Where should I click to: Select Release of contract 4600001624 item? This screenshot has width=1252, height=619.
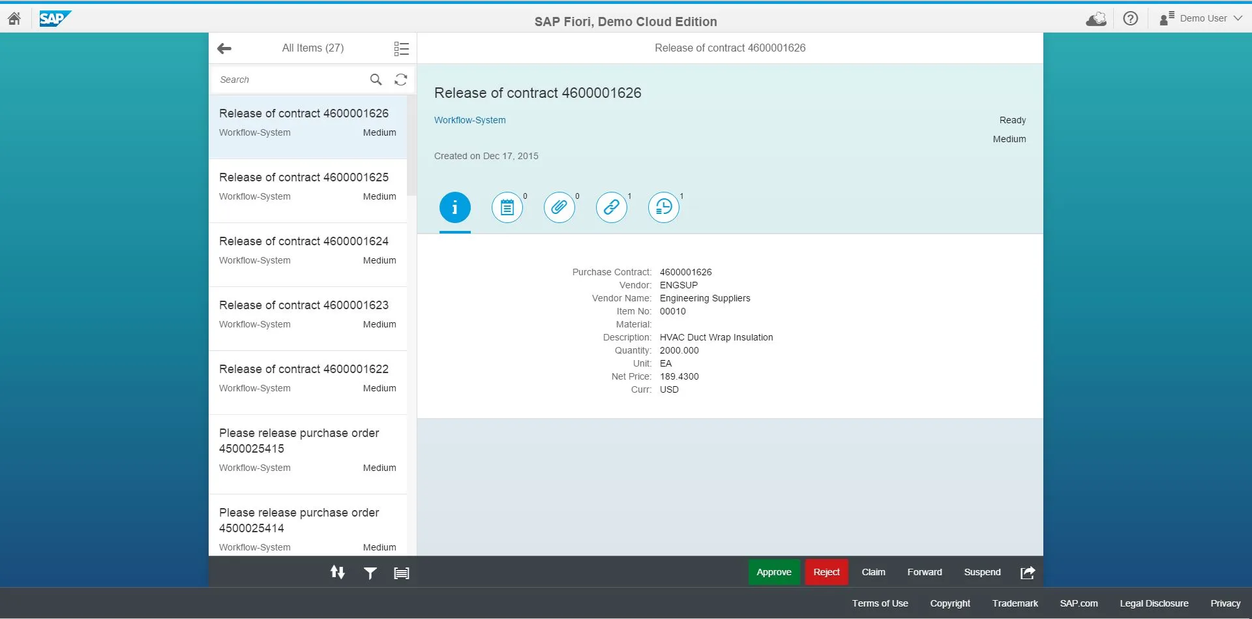[307, 250]
